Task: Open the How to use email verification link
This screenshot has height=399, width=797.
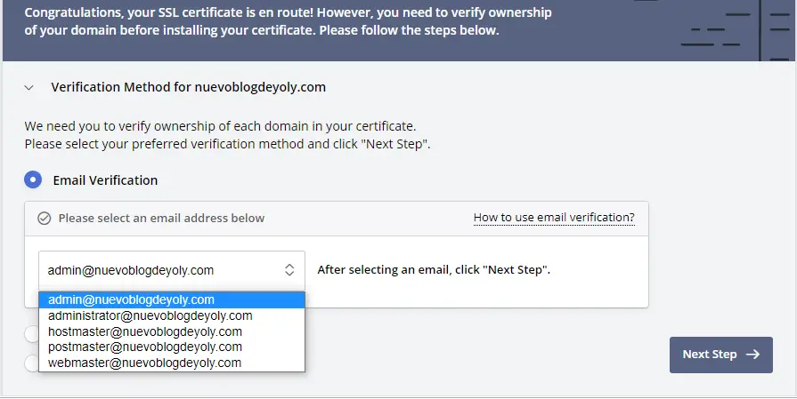Action: (554, 218)
